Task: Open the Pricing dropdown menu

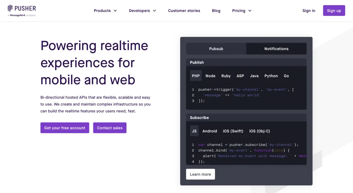Action: [x=242, y=11]
